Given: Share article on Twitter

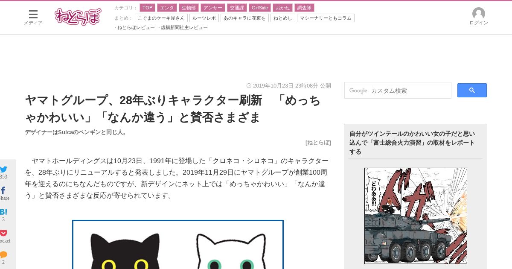Looking at the screenshot, I should (x=3, y=169).
